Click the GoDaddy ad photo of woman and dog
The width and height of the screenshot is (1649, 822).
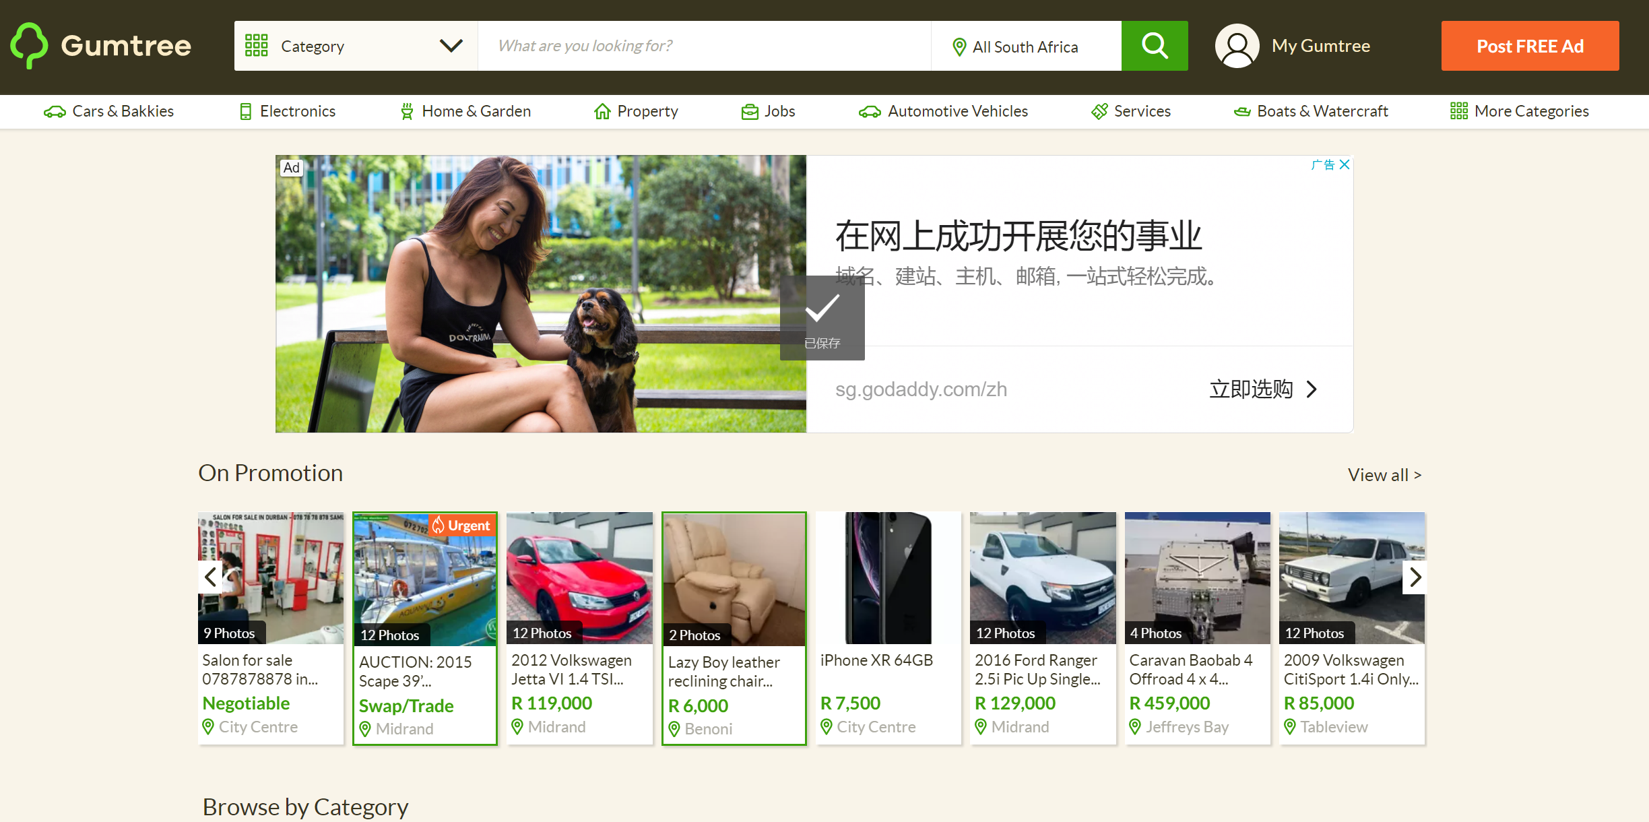[x=541, y=294]
